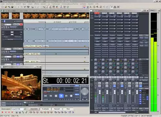Open the Bearbeiten menu in the menu bar
Viewport: 161px width, 117px height.
(x=10, y=4)
